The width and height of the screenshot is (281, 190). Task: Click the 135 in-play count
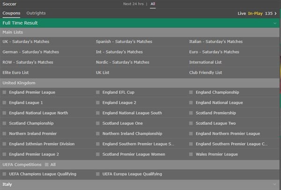coord(269,14)
